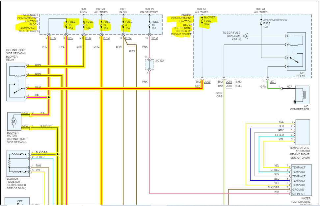The image size is (320, 206).
Task: Click the highlighted Fuse 13 10A
Action: pyautogui.click(x=71, y=25)
